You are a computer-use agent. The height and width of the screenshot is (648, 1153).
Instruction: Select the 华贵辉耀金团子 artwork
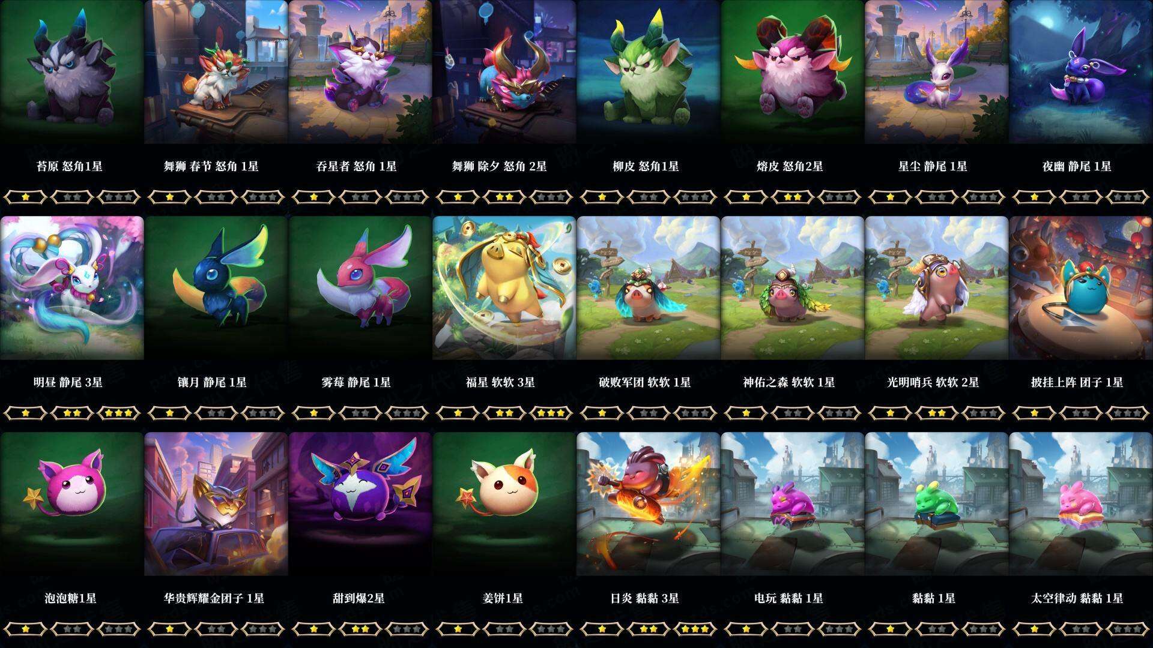(216, 504)
